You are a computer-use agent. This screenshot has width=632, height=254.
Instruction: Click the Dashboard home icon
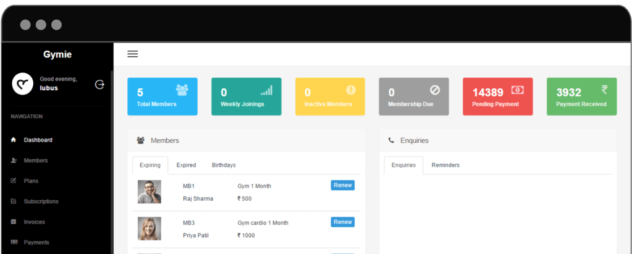tap(14, 140)
